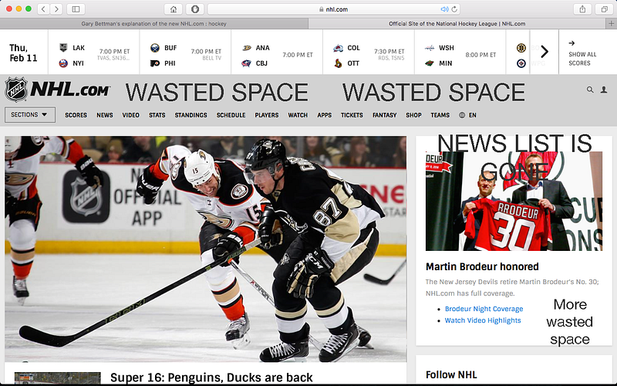Open the Penguins vs Ducks hero image
Viewport: 617px width, 386px height.
(205, 249)
